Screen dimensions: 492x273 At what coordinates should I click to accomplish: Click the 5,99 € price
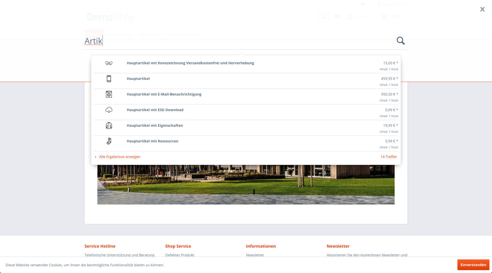(x=392, y=141)
